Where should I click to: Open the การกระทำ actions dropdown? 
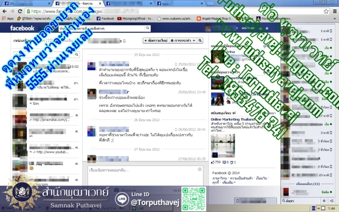point(183,40)
